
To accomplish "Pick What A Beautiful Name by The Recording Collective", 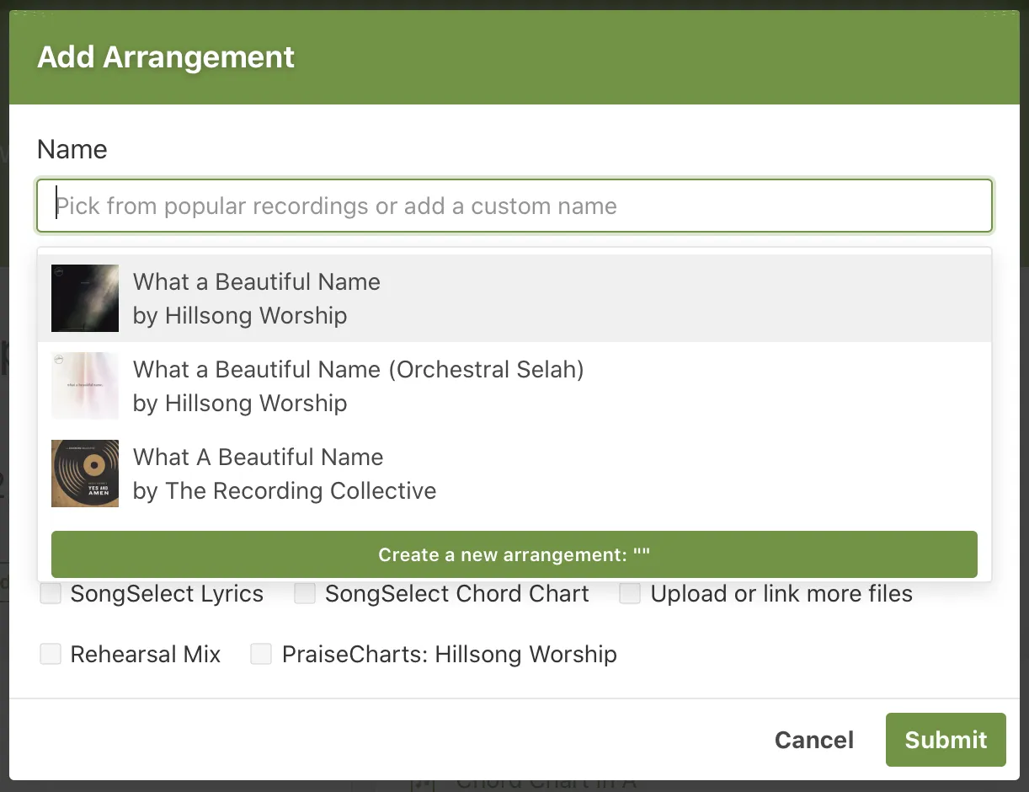I will click(x=337, y=474).
